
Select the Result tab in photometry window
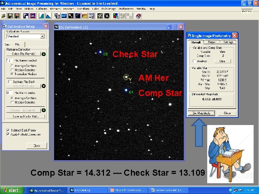pos(196,42)
